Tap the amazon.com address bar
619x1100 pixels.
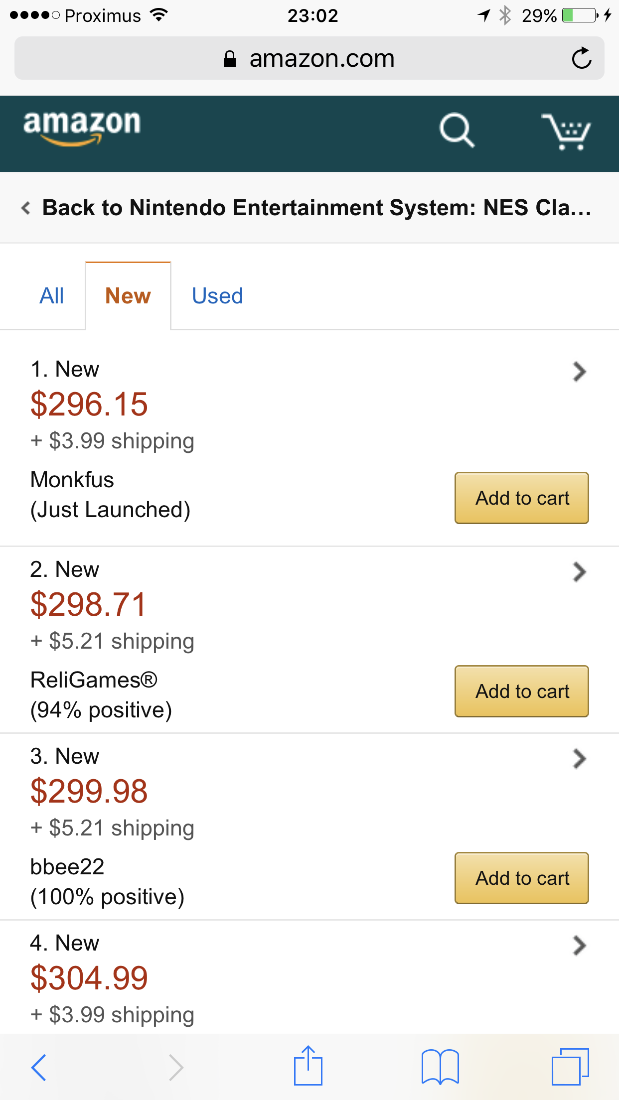click(309, 58)
